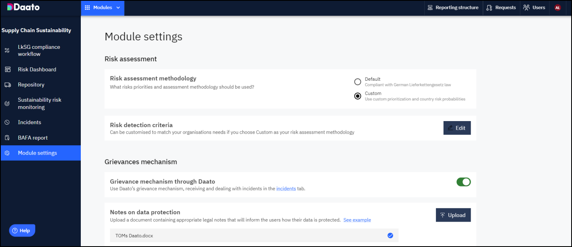Open the Users page
This screenshot has width=572, height=247.
point(534,8)
